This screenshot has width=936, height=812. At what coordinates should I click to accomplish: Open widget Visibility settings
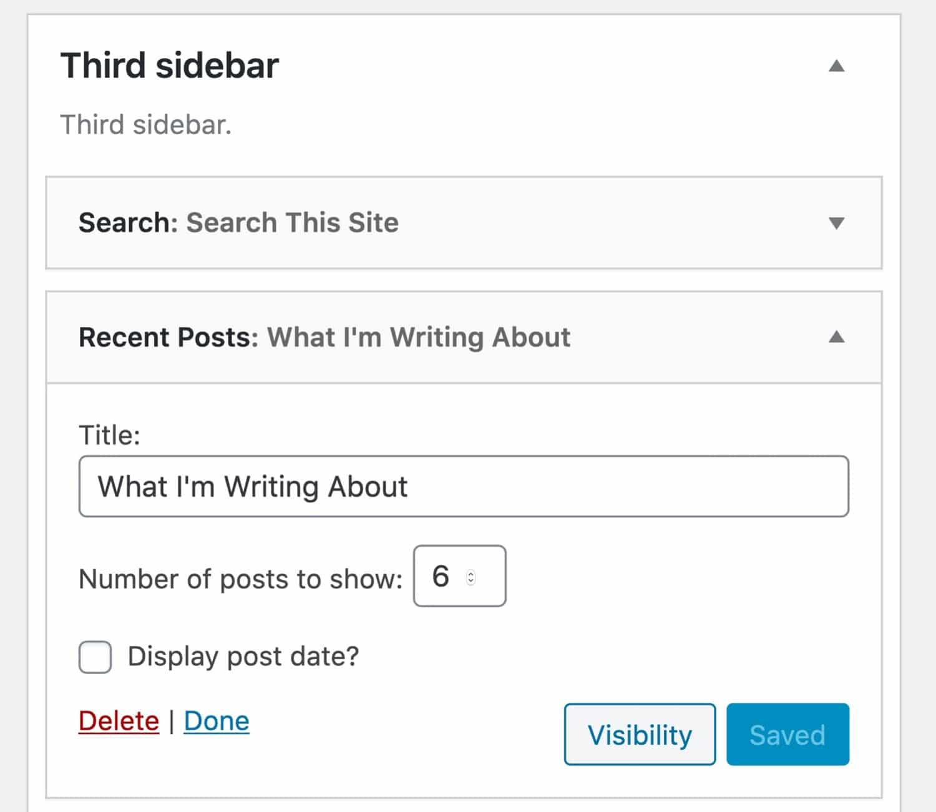639,734
